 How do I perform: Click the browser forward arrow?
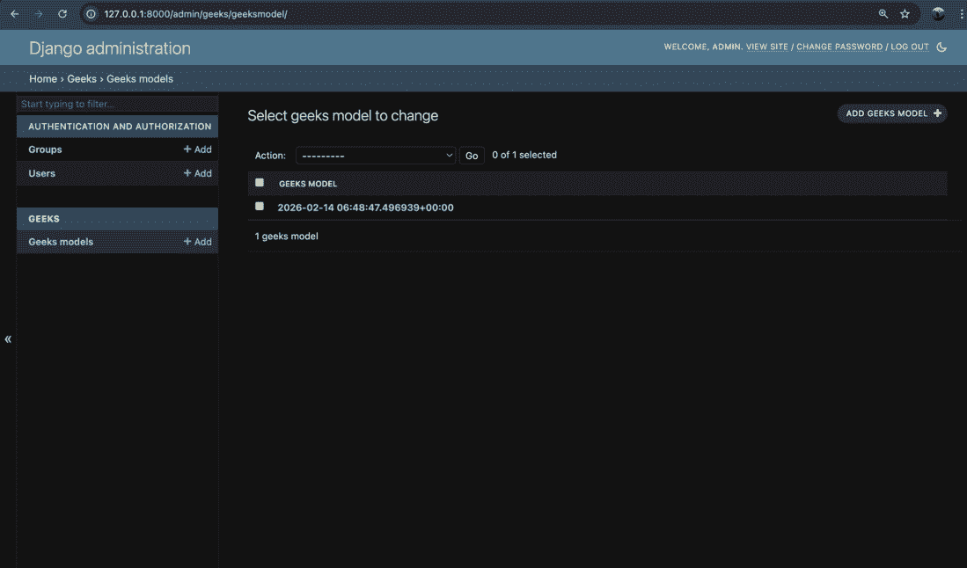(38, 13)
